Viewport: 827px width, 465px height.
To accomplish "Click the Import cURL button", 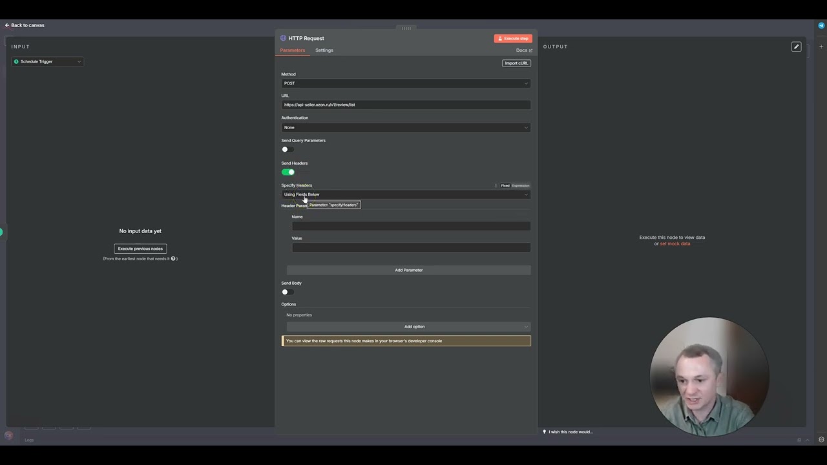I will tap(516, 63).
